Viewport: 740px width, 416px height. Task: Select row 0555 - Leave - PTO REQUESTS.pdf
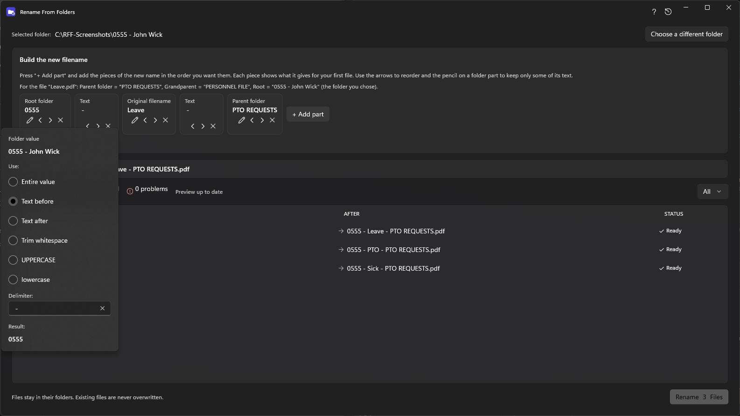[370, 231]
